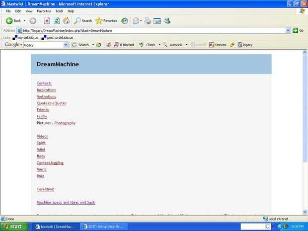308x231 pixels.
Task: Open the Favorites star toolbar button
Action: 106,21
